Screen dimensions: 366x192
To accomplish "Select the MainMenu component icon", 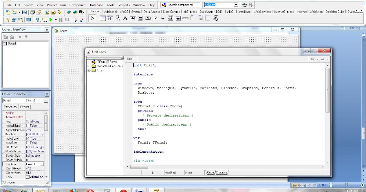I will [110, 18].
